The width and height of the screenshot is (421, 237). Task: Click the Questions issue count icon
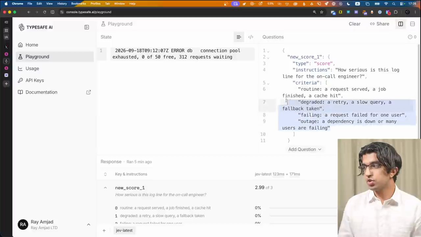tap(410, 37)
